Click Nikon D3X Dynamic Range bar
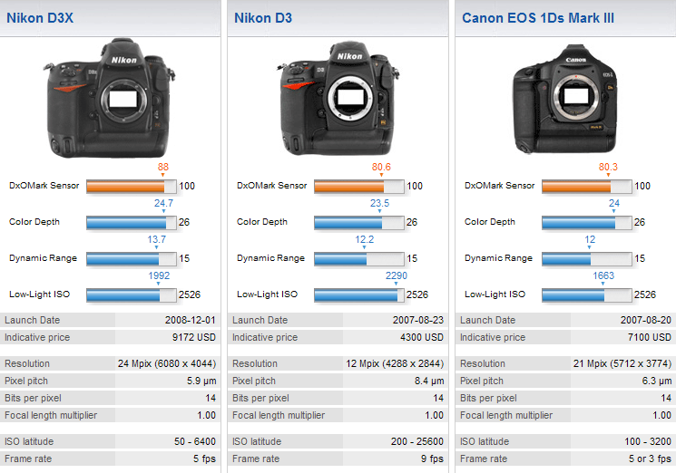 [x=132, y=258]
